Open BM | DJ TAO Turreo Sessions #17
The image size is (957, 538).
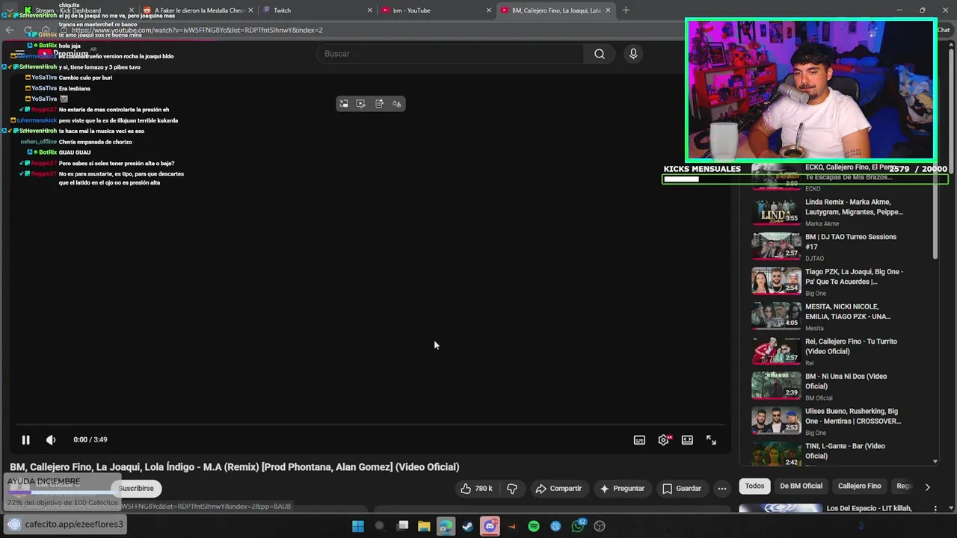pos(851,241)
